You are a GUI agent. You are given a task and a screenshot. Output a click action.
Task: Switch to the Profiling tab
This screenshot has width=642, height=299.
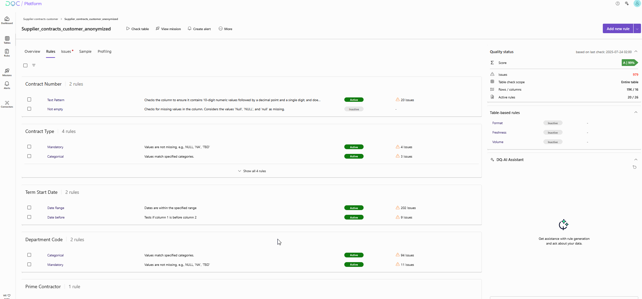[104, 51]
